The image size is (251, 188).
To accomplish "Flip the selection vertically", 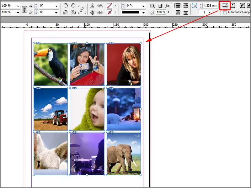I will (73, 13).
